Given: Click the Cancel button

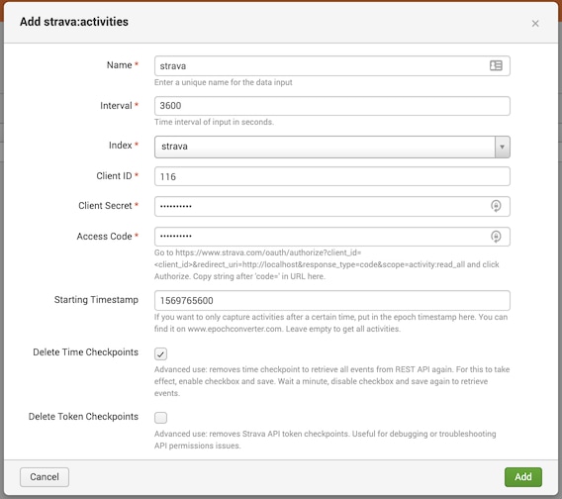Looking at the screenshot, I should point(45,477).
